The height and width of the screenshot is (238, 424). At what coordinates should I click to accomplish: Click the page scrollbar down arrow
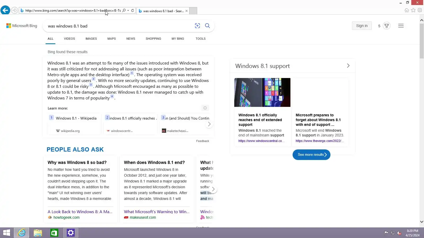click(x=422, y=222)
